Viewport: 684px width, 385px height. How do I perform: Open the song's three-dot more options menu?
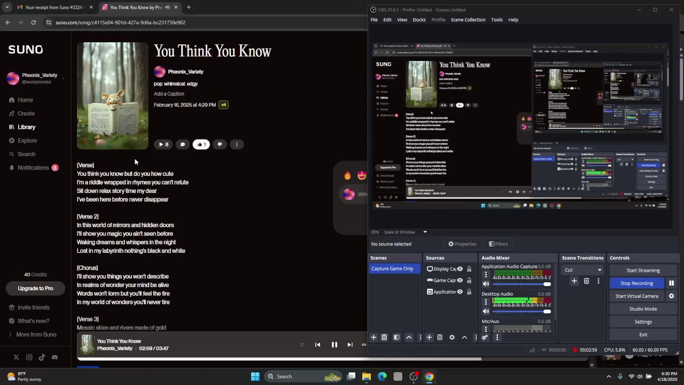coord(237,144)
